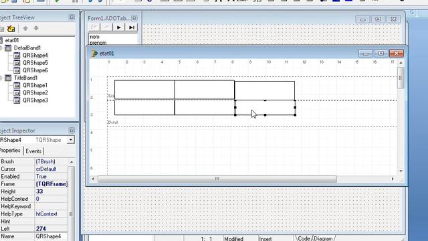
Task: Click the delete icon in Object TreeView toolbar
Action: [x=11, y=28]
